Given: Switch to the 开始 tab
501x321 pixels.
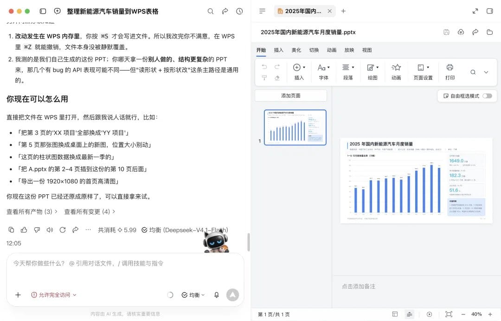Looking at the screenshot, I should pyautogui.click(x=261, y=50).
